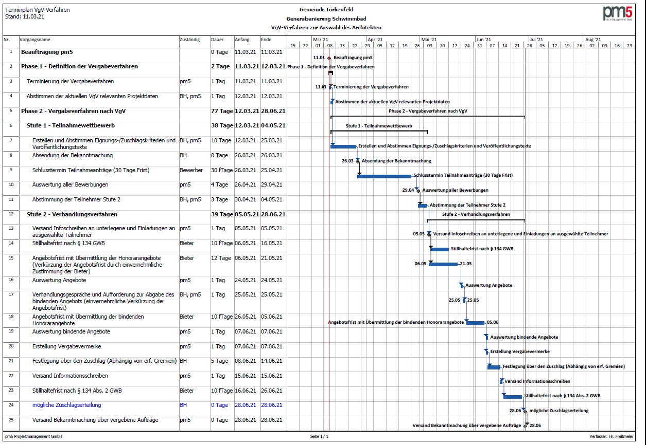The width and height of the screenshot is (646, 445).
Task: Select 'Abstimmung der Teilnehmer Stufe 2' task cell
Action: pyautogui.click(x=76, y=199)
